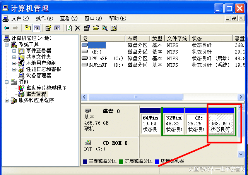
Task: Click the 逻辑驱动器 blue legend swatch
Action: [157, 161]
